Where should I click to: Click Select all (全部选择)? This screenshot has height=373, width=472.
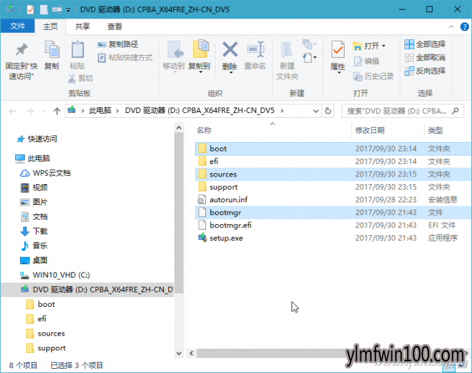pos(424,45)
